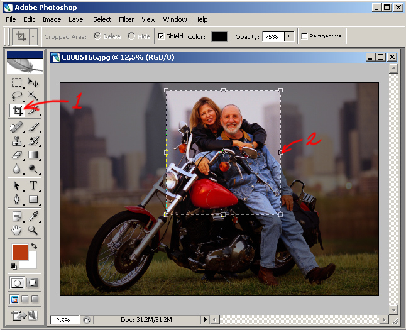The image size is (406, 330).
Task: Choose Full Screen mode
Action: pos(35,299)
